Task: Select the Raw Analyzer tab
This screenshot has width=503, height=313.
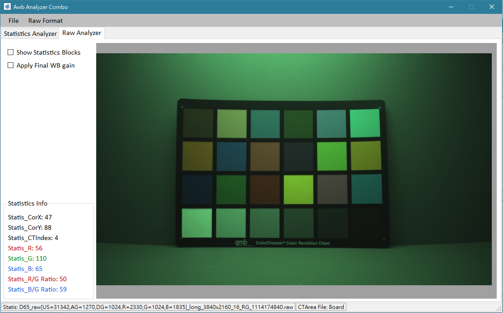Action: click(x=82, y=33)
